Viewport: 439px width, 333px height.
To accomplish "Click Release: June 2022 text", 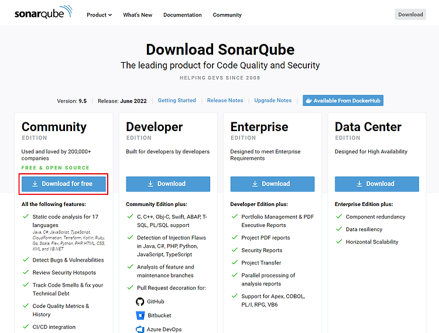I will click(x=122, y=101).
